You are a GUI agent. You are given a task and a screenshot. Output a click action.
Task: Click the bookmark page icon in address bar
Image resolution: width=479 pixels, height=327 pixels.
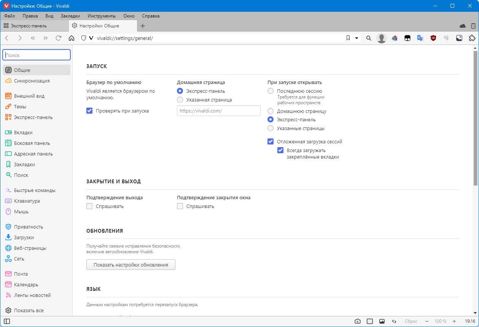(348, 38)
